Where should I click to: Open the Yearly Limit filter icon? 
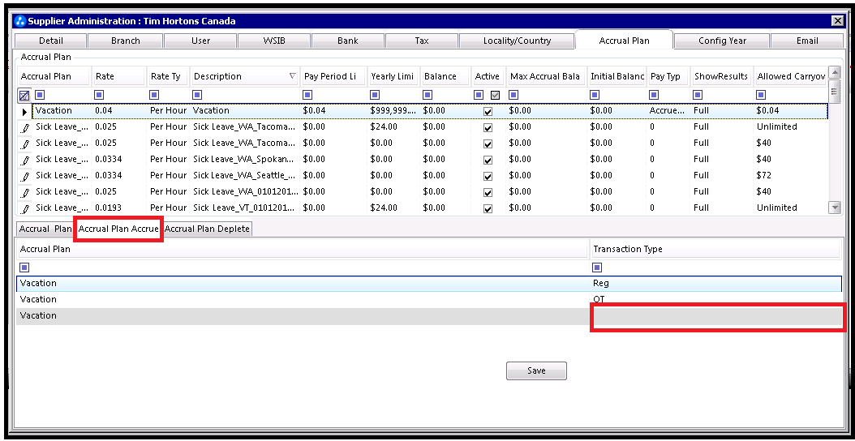pyautogui.click(x=375, y=95)
